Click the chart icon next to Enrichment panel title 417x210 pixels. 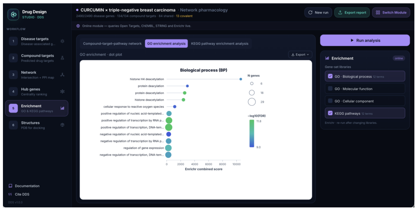tap(327, 58)
